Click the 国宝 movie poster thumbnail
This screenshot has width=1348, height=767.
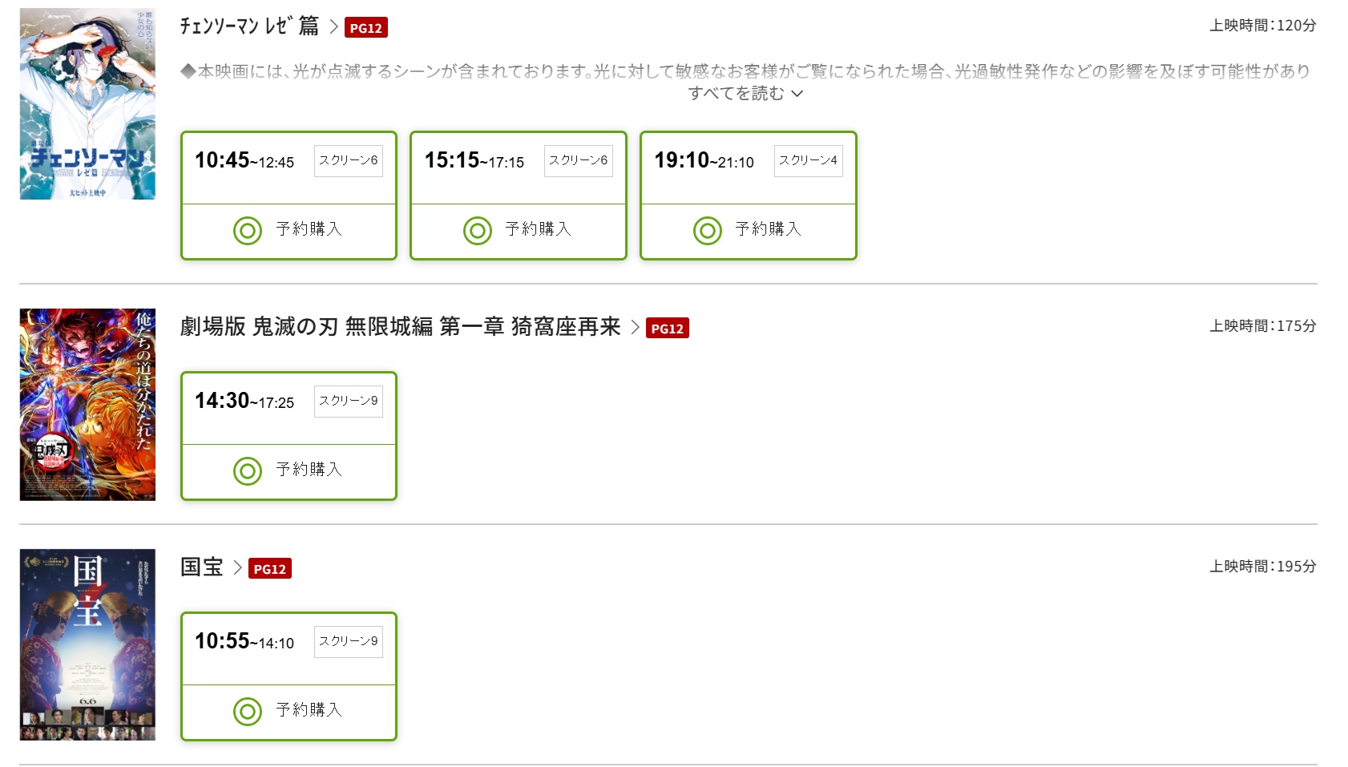tap(87, 645)
